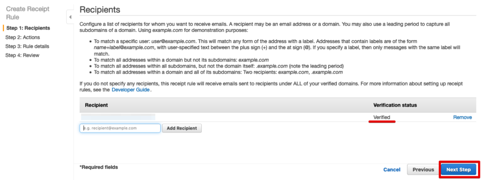Go to Step 2: Actions

pyautogui.click(x=23, y=37)
